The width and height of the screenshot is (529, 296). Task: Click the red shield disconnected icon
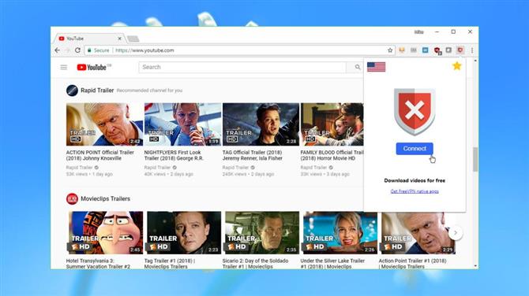click(x=415, y=112)
